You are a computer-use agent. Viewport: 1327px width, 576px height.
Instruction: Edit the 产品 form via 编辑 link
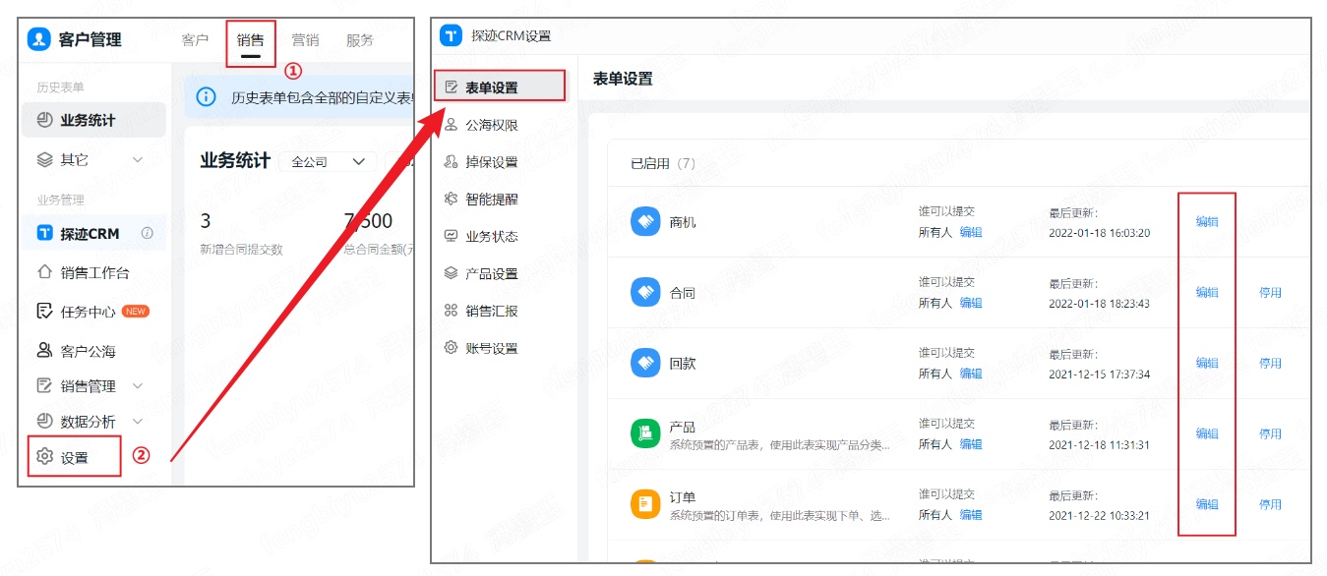pyautogui.click(x=1207, y=433)
